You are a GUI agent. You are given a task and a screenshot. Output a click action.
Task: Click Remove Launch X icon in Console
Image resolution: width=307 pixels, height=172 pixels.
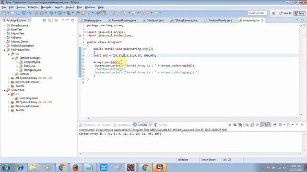pyautogui.click(x=235, y=125)
